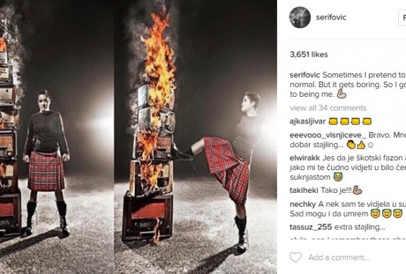Open tassuz_255 commenter profile
The image size is (406, 274).
click(310, 227)
